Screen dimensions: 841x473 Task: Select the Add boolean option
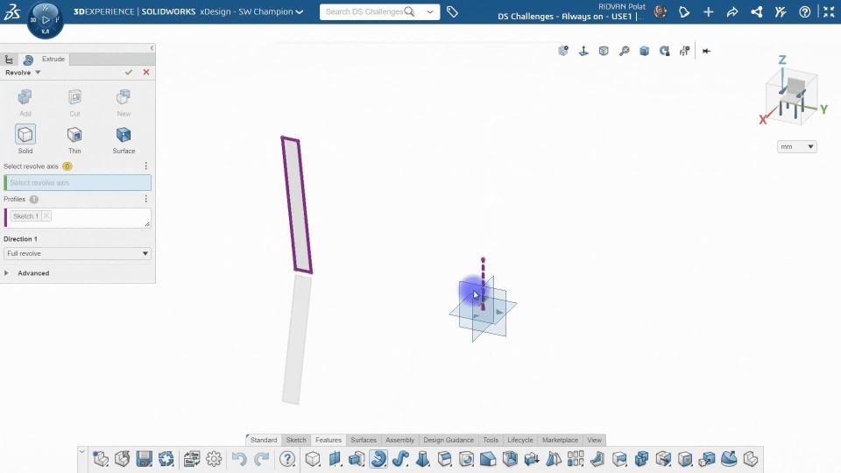pyautogui.click(x=25, y=102)
